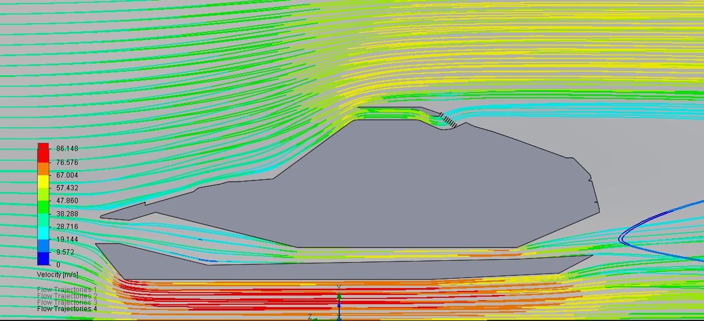Select the Flow Trajectories 4 label
The image size is (704, 321).
point(67,309)
